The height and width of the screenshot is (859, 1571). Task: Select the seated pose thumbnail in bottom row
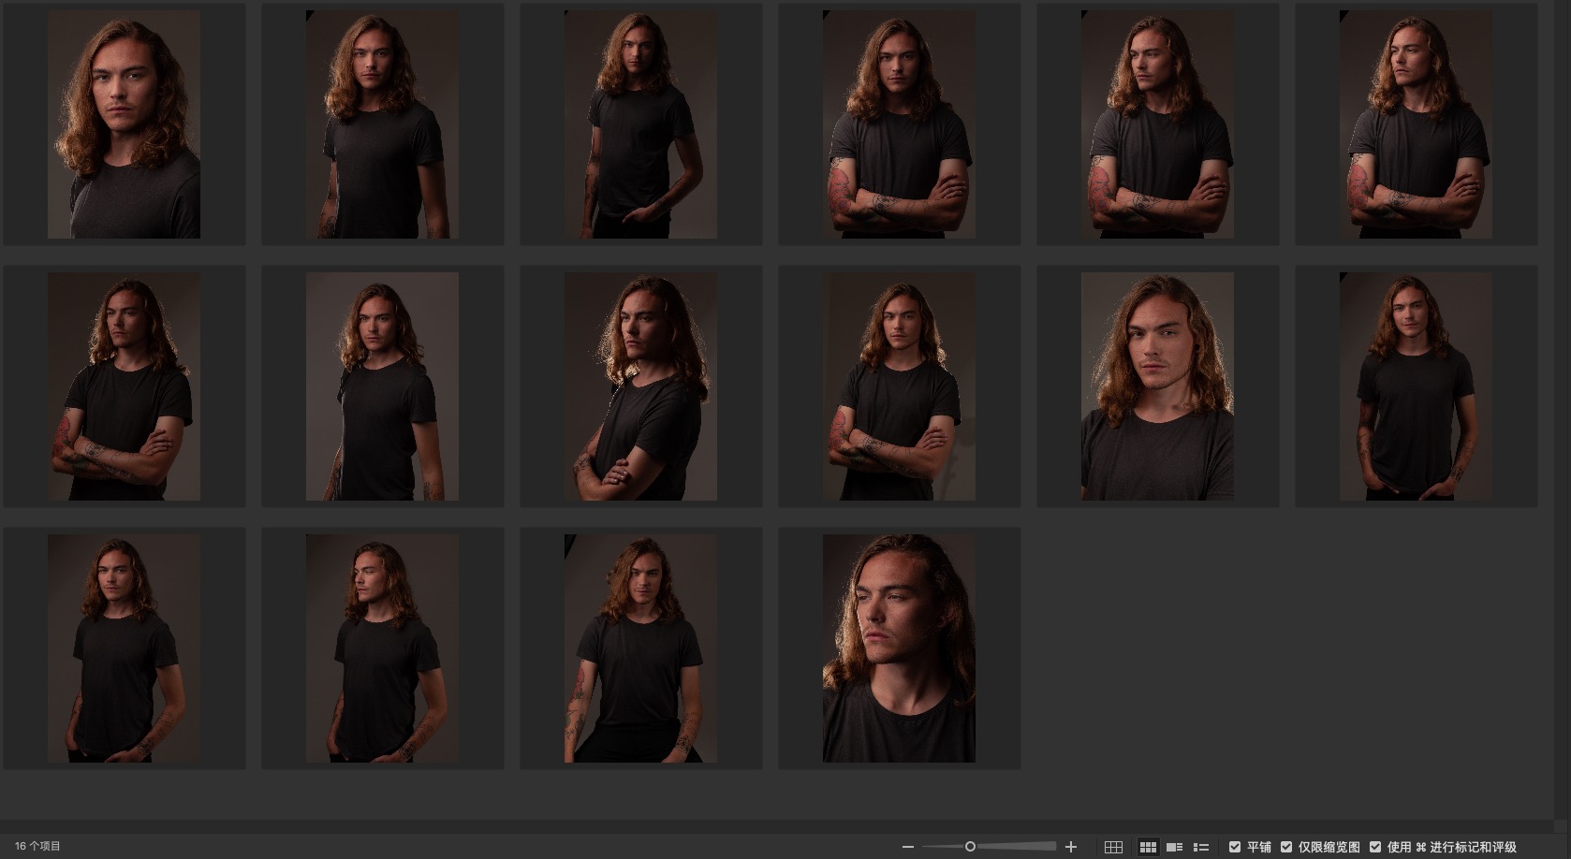pos(640,648)
